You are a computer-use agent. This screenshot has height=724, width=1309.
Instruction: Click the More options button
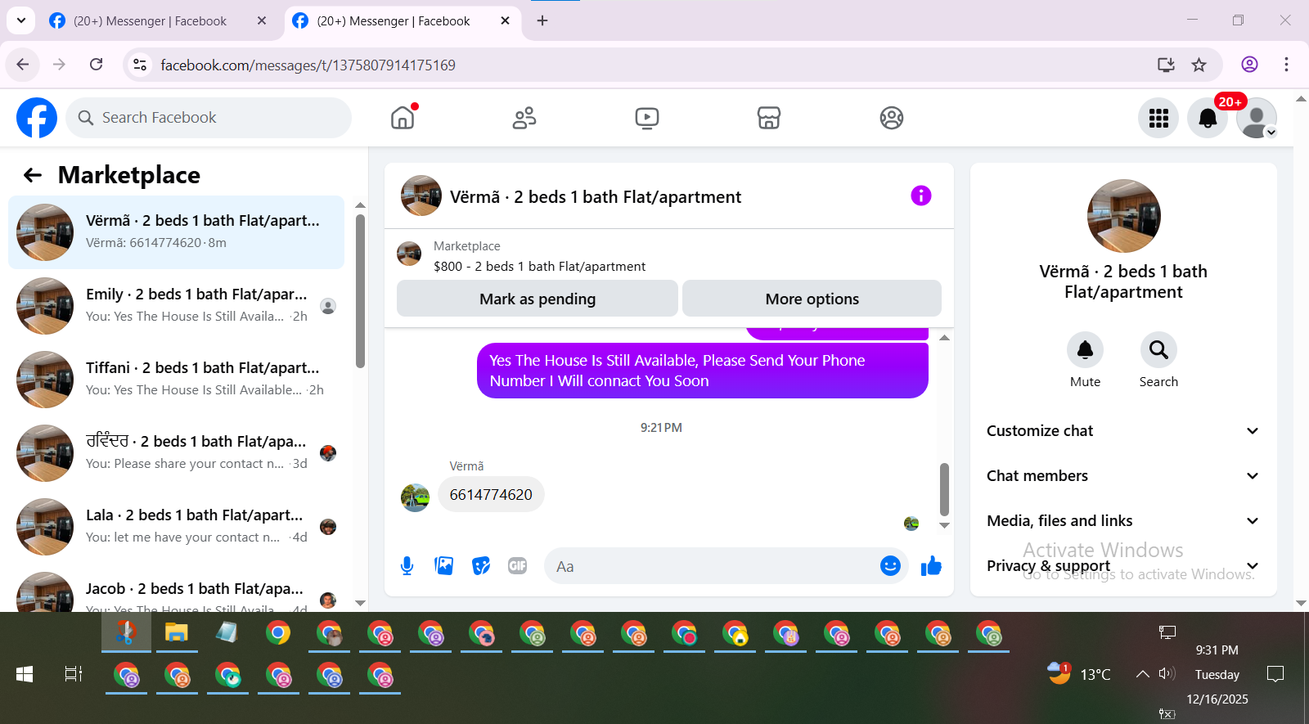point(812,299)
